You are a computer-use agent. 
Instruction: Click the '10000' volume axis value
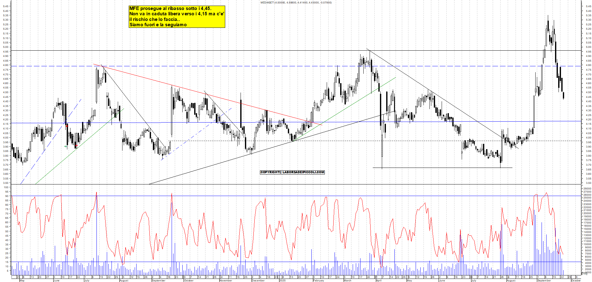tap(587, 244)
